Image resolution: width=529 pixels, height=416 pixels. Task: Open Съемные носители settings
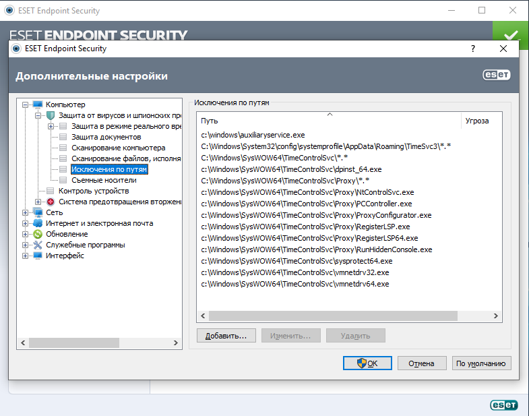pyautogui.click(x=104, y=180)
